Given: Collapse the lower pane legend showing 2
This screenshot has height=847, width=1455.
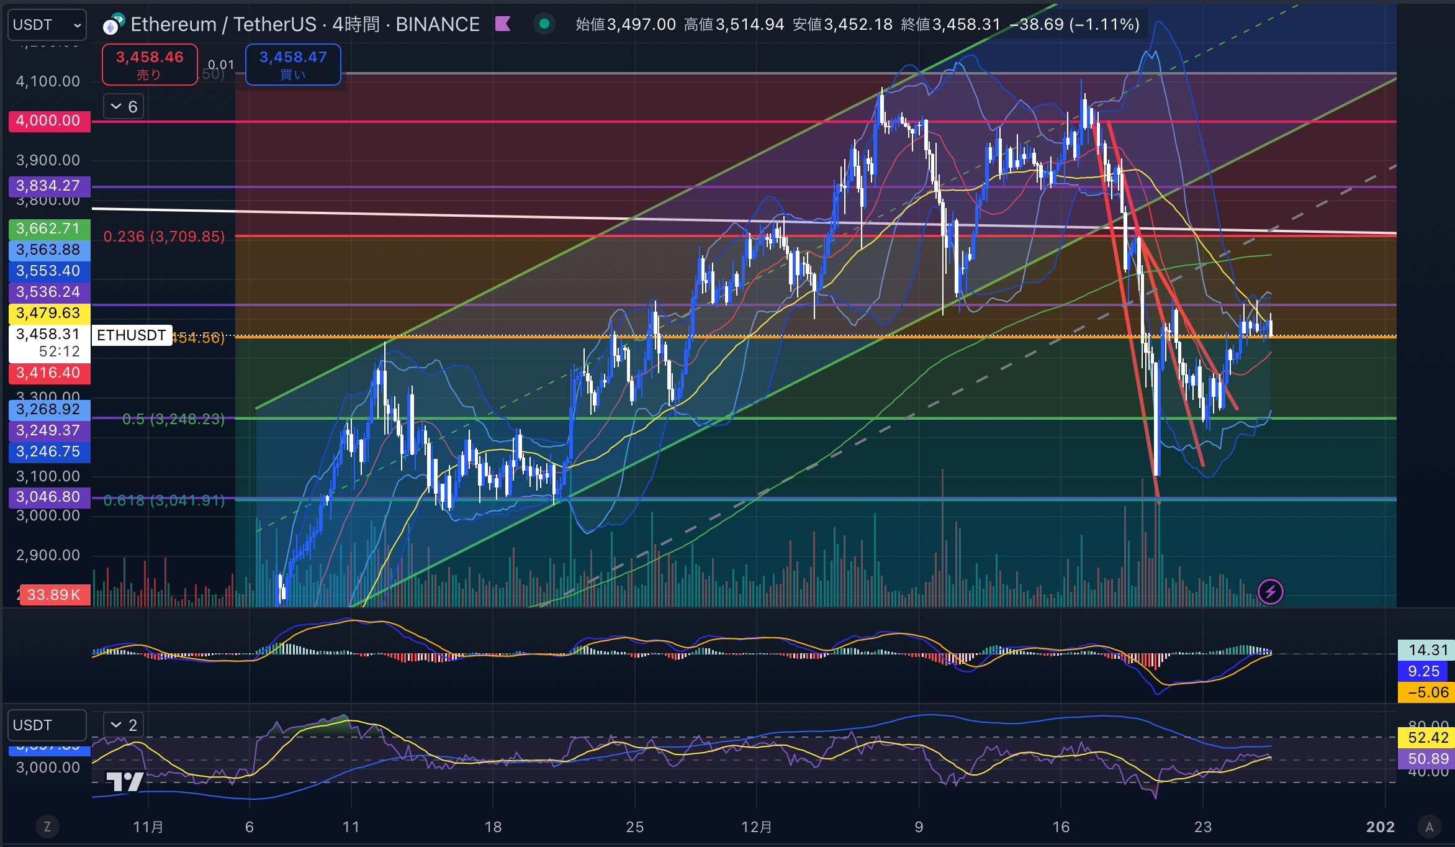Looking at the screenshot, I should (124, 725).
